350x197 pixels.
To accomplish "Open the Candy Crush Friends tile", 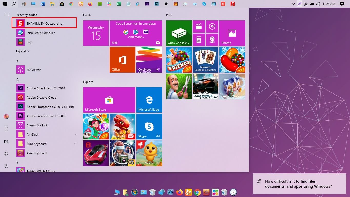I will 179,60.
